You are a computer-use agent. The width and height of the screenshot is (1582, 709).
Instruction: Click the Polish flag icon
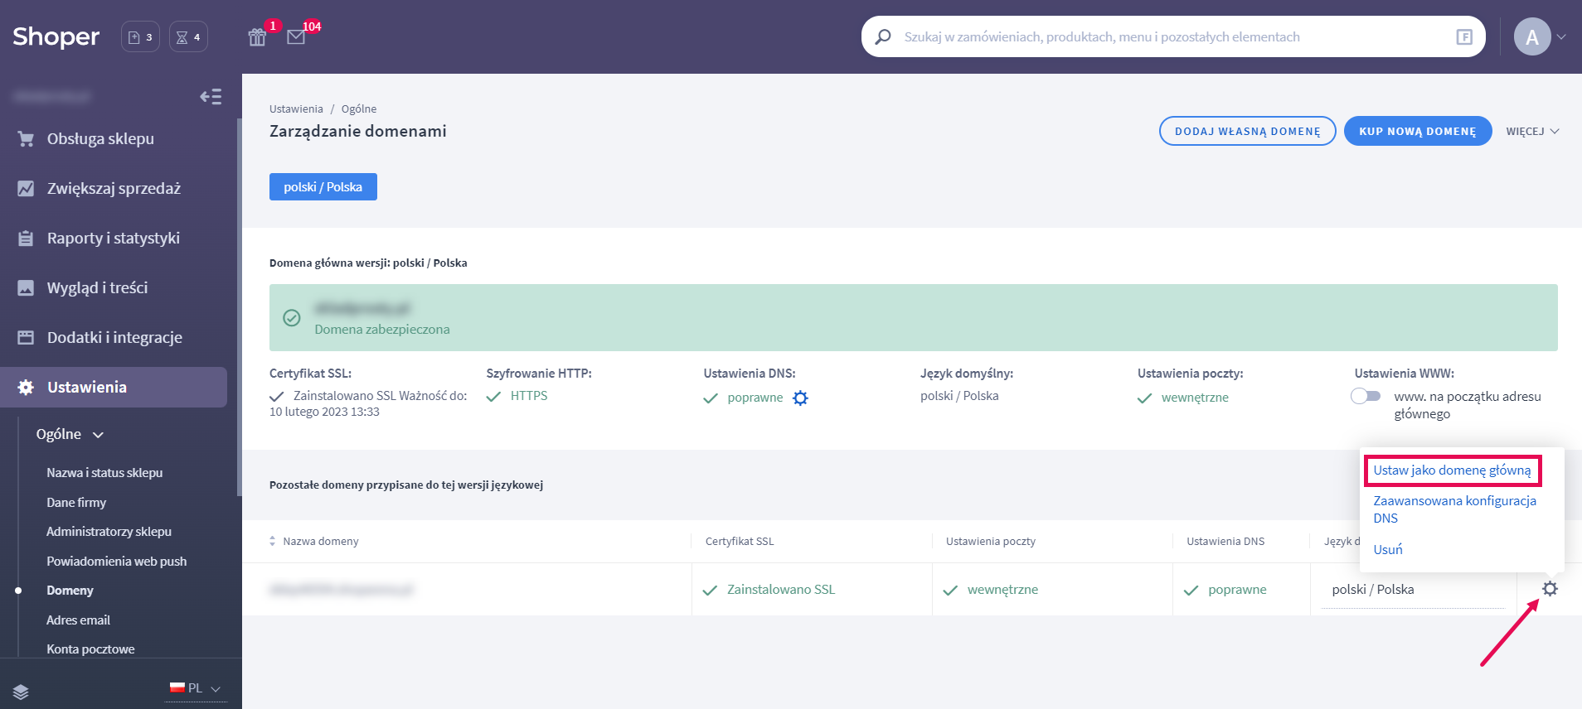177,687
